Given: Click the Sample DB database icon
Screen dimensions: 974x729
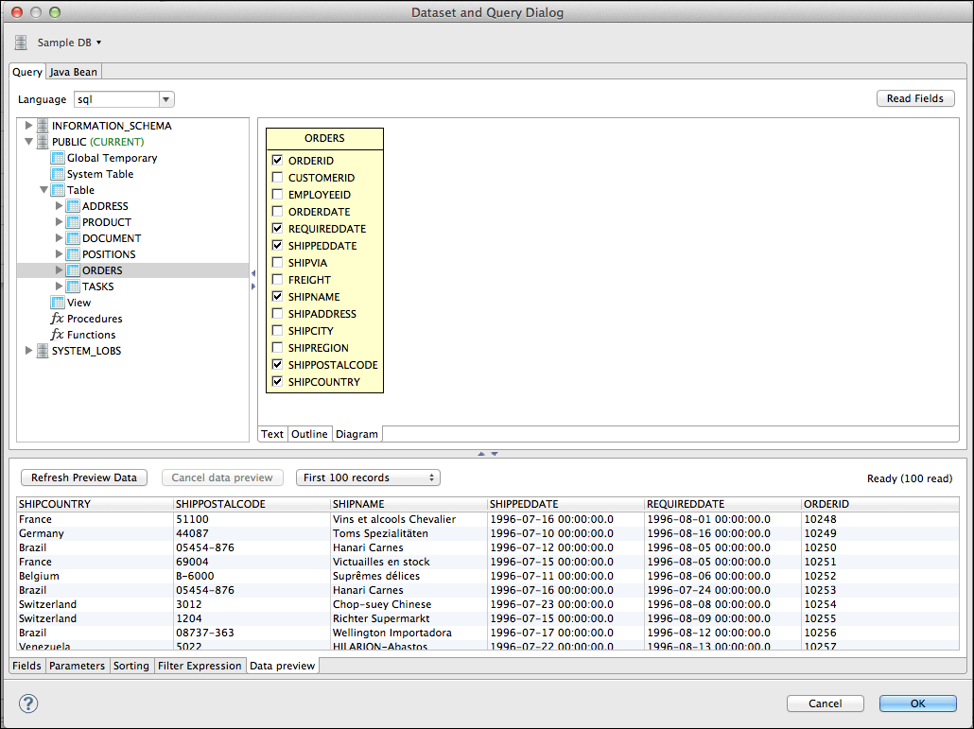Looking at the screenshot, I should (21, 43).
